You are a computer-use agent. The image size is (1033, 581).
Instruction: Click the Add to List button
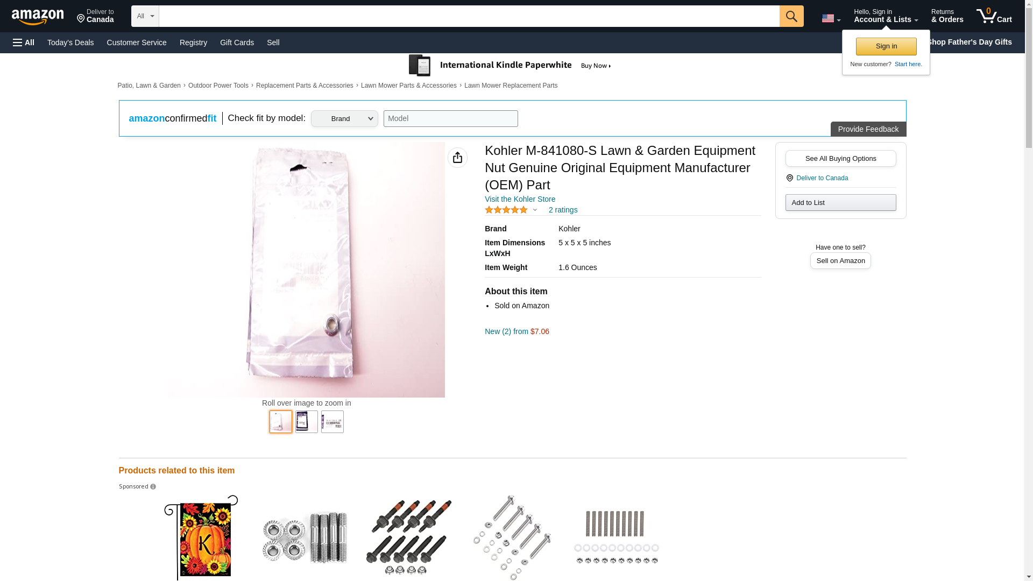840,203
